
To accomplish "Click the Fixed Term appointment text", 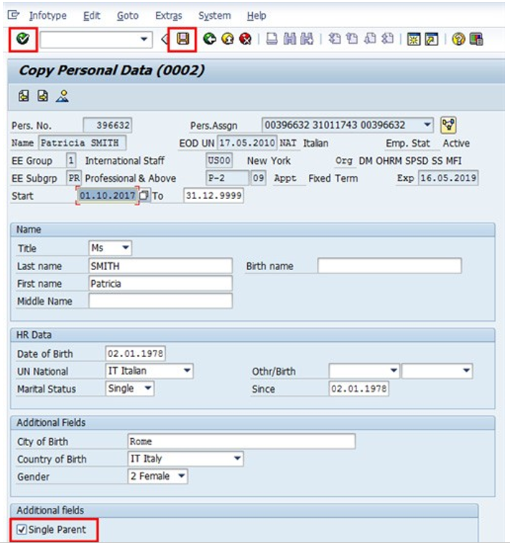I will pyautogui.click(x=333, y=178).
